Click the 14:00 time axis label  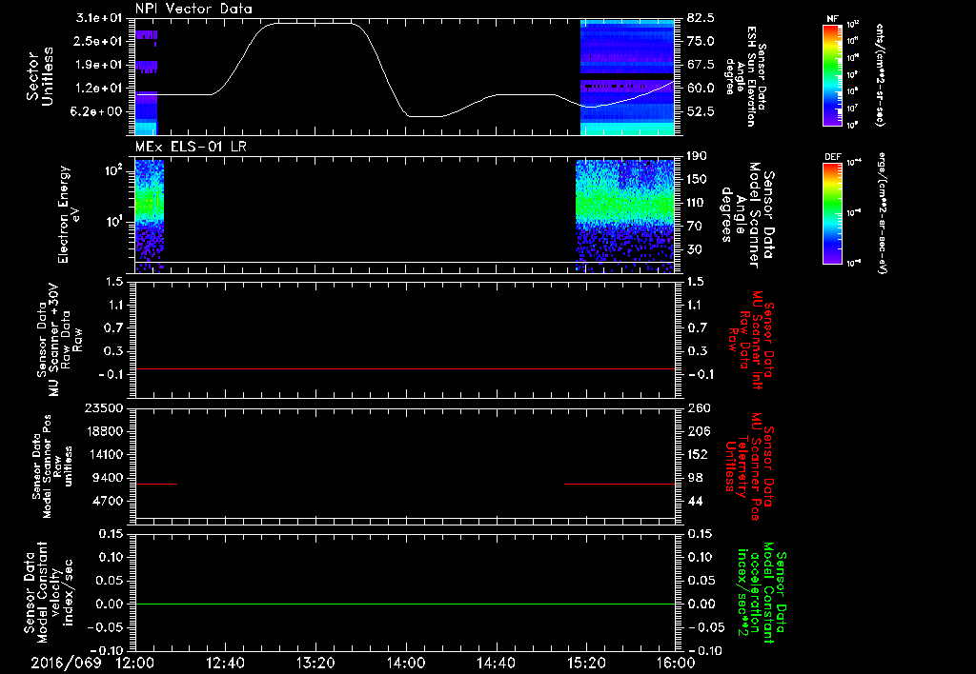(406, 663)
